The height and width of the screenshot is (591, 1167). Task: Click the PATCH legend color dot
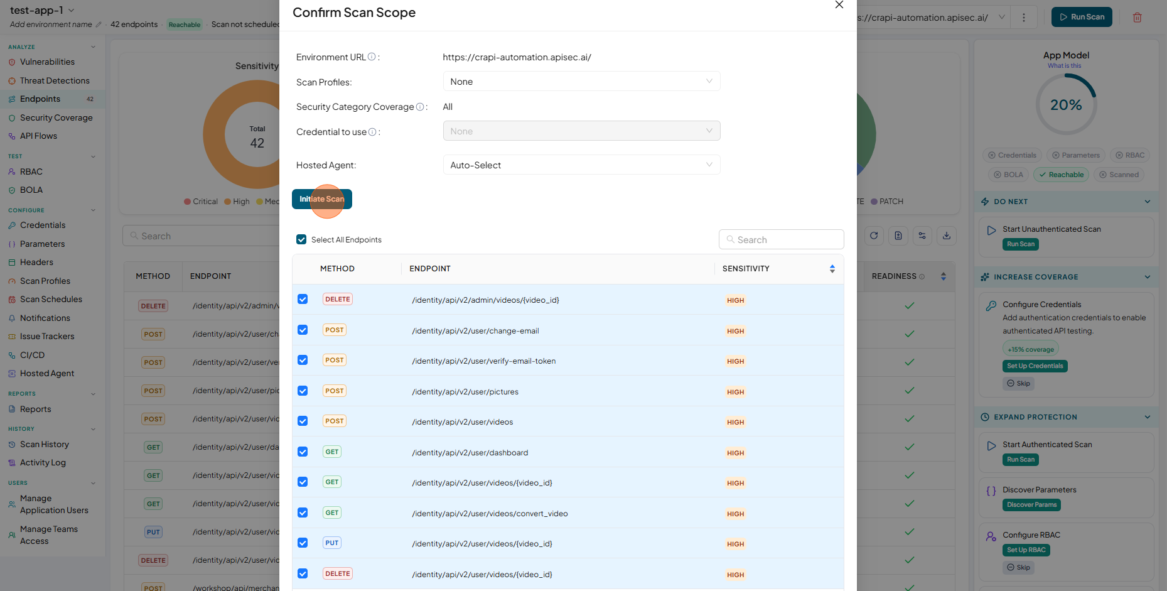tap(874, 202)
